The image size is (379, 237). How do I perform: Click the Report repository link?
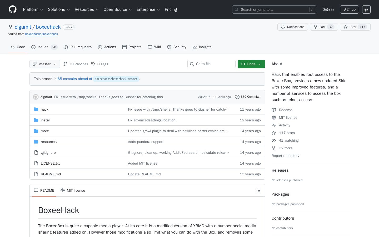point(285,156)
